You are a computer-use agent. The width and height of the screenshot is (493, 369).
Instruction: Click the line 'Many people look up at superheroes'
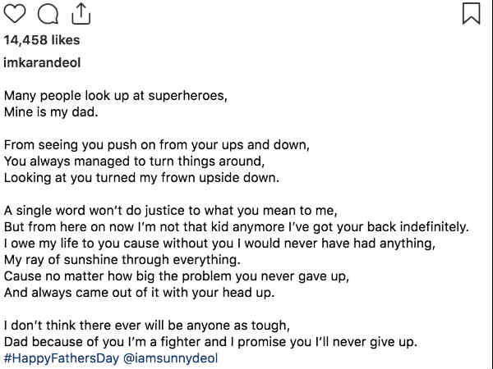115,96
